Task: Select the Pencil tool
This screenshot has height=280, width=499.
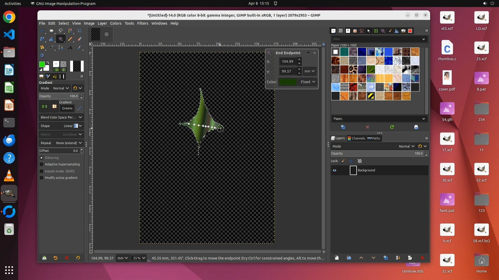Action: pyautogui.click(x=70, y=39)
